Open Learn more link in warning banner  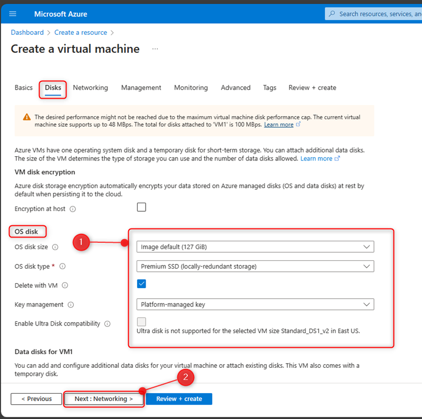click(279, 125)
